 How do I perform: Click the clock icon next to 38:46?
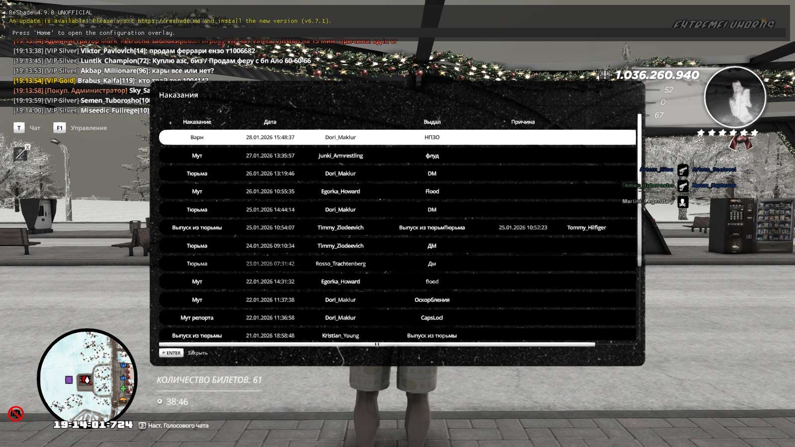159,401
